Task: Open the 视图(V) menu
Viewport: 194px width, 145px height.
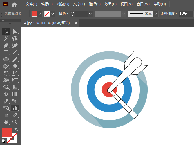Action: coord(126,4)
